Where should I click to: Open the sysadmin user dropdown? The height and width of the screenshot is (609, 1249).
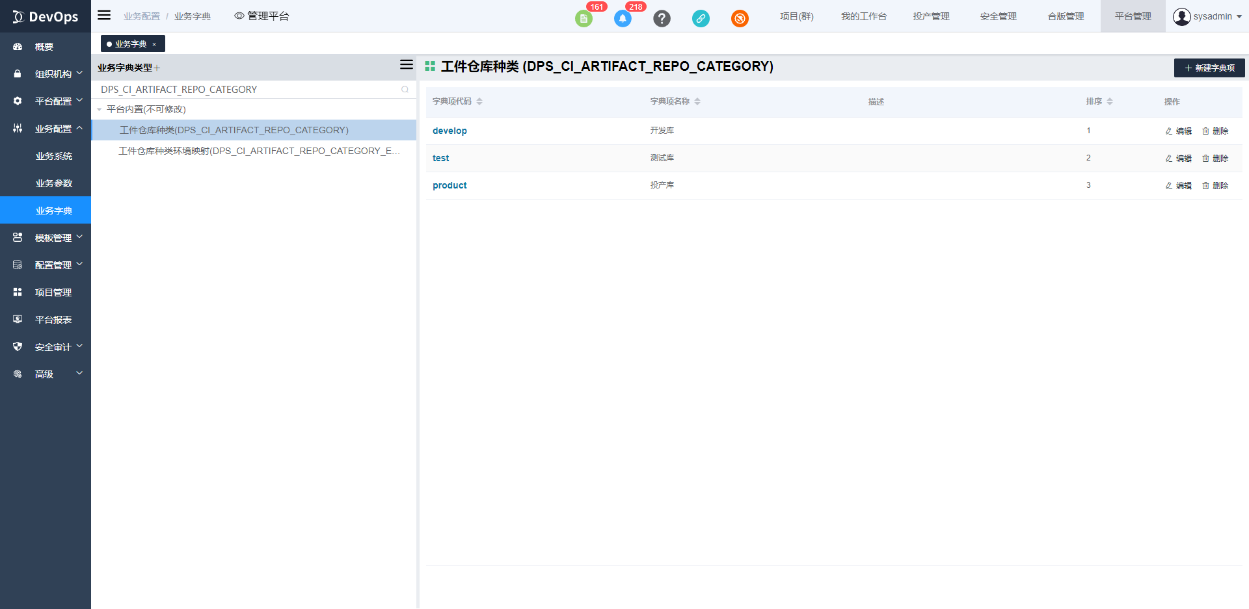1207,16
